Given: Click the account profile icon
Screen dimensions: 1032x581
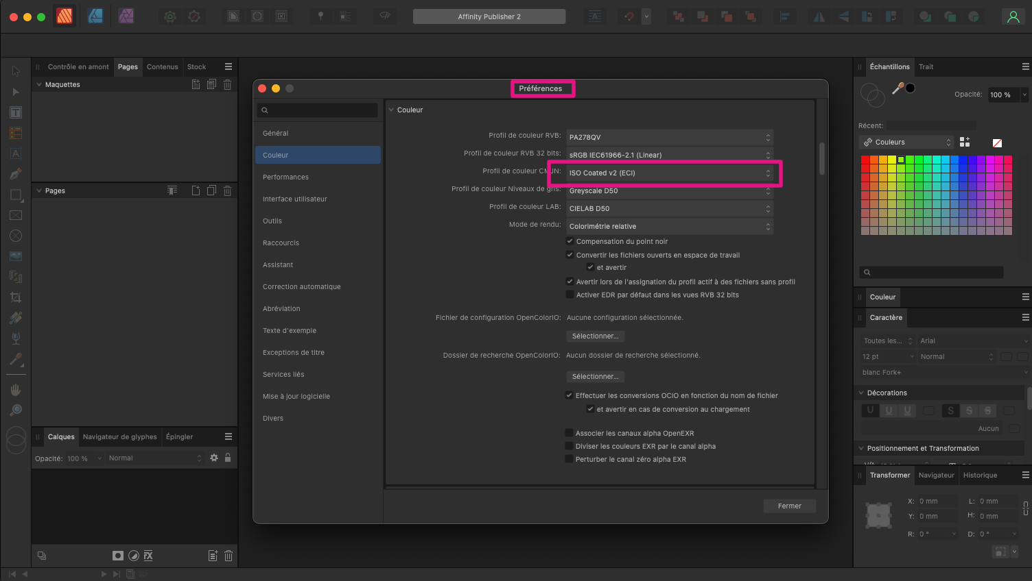Looking at the screenshot, I should point(1013,16).
